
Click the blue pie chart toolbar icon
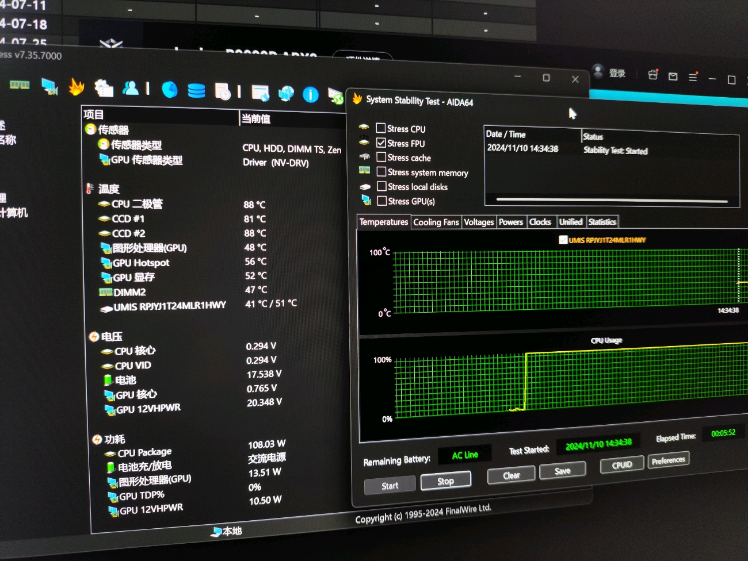coord(170,90)
